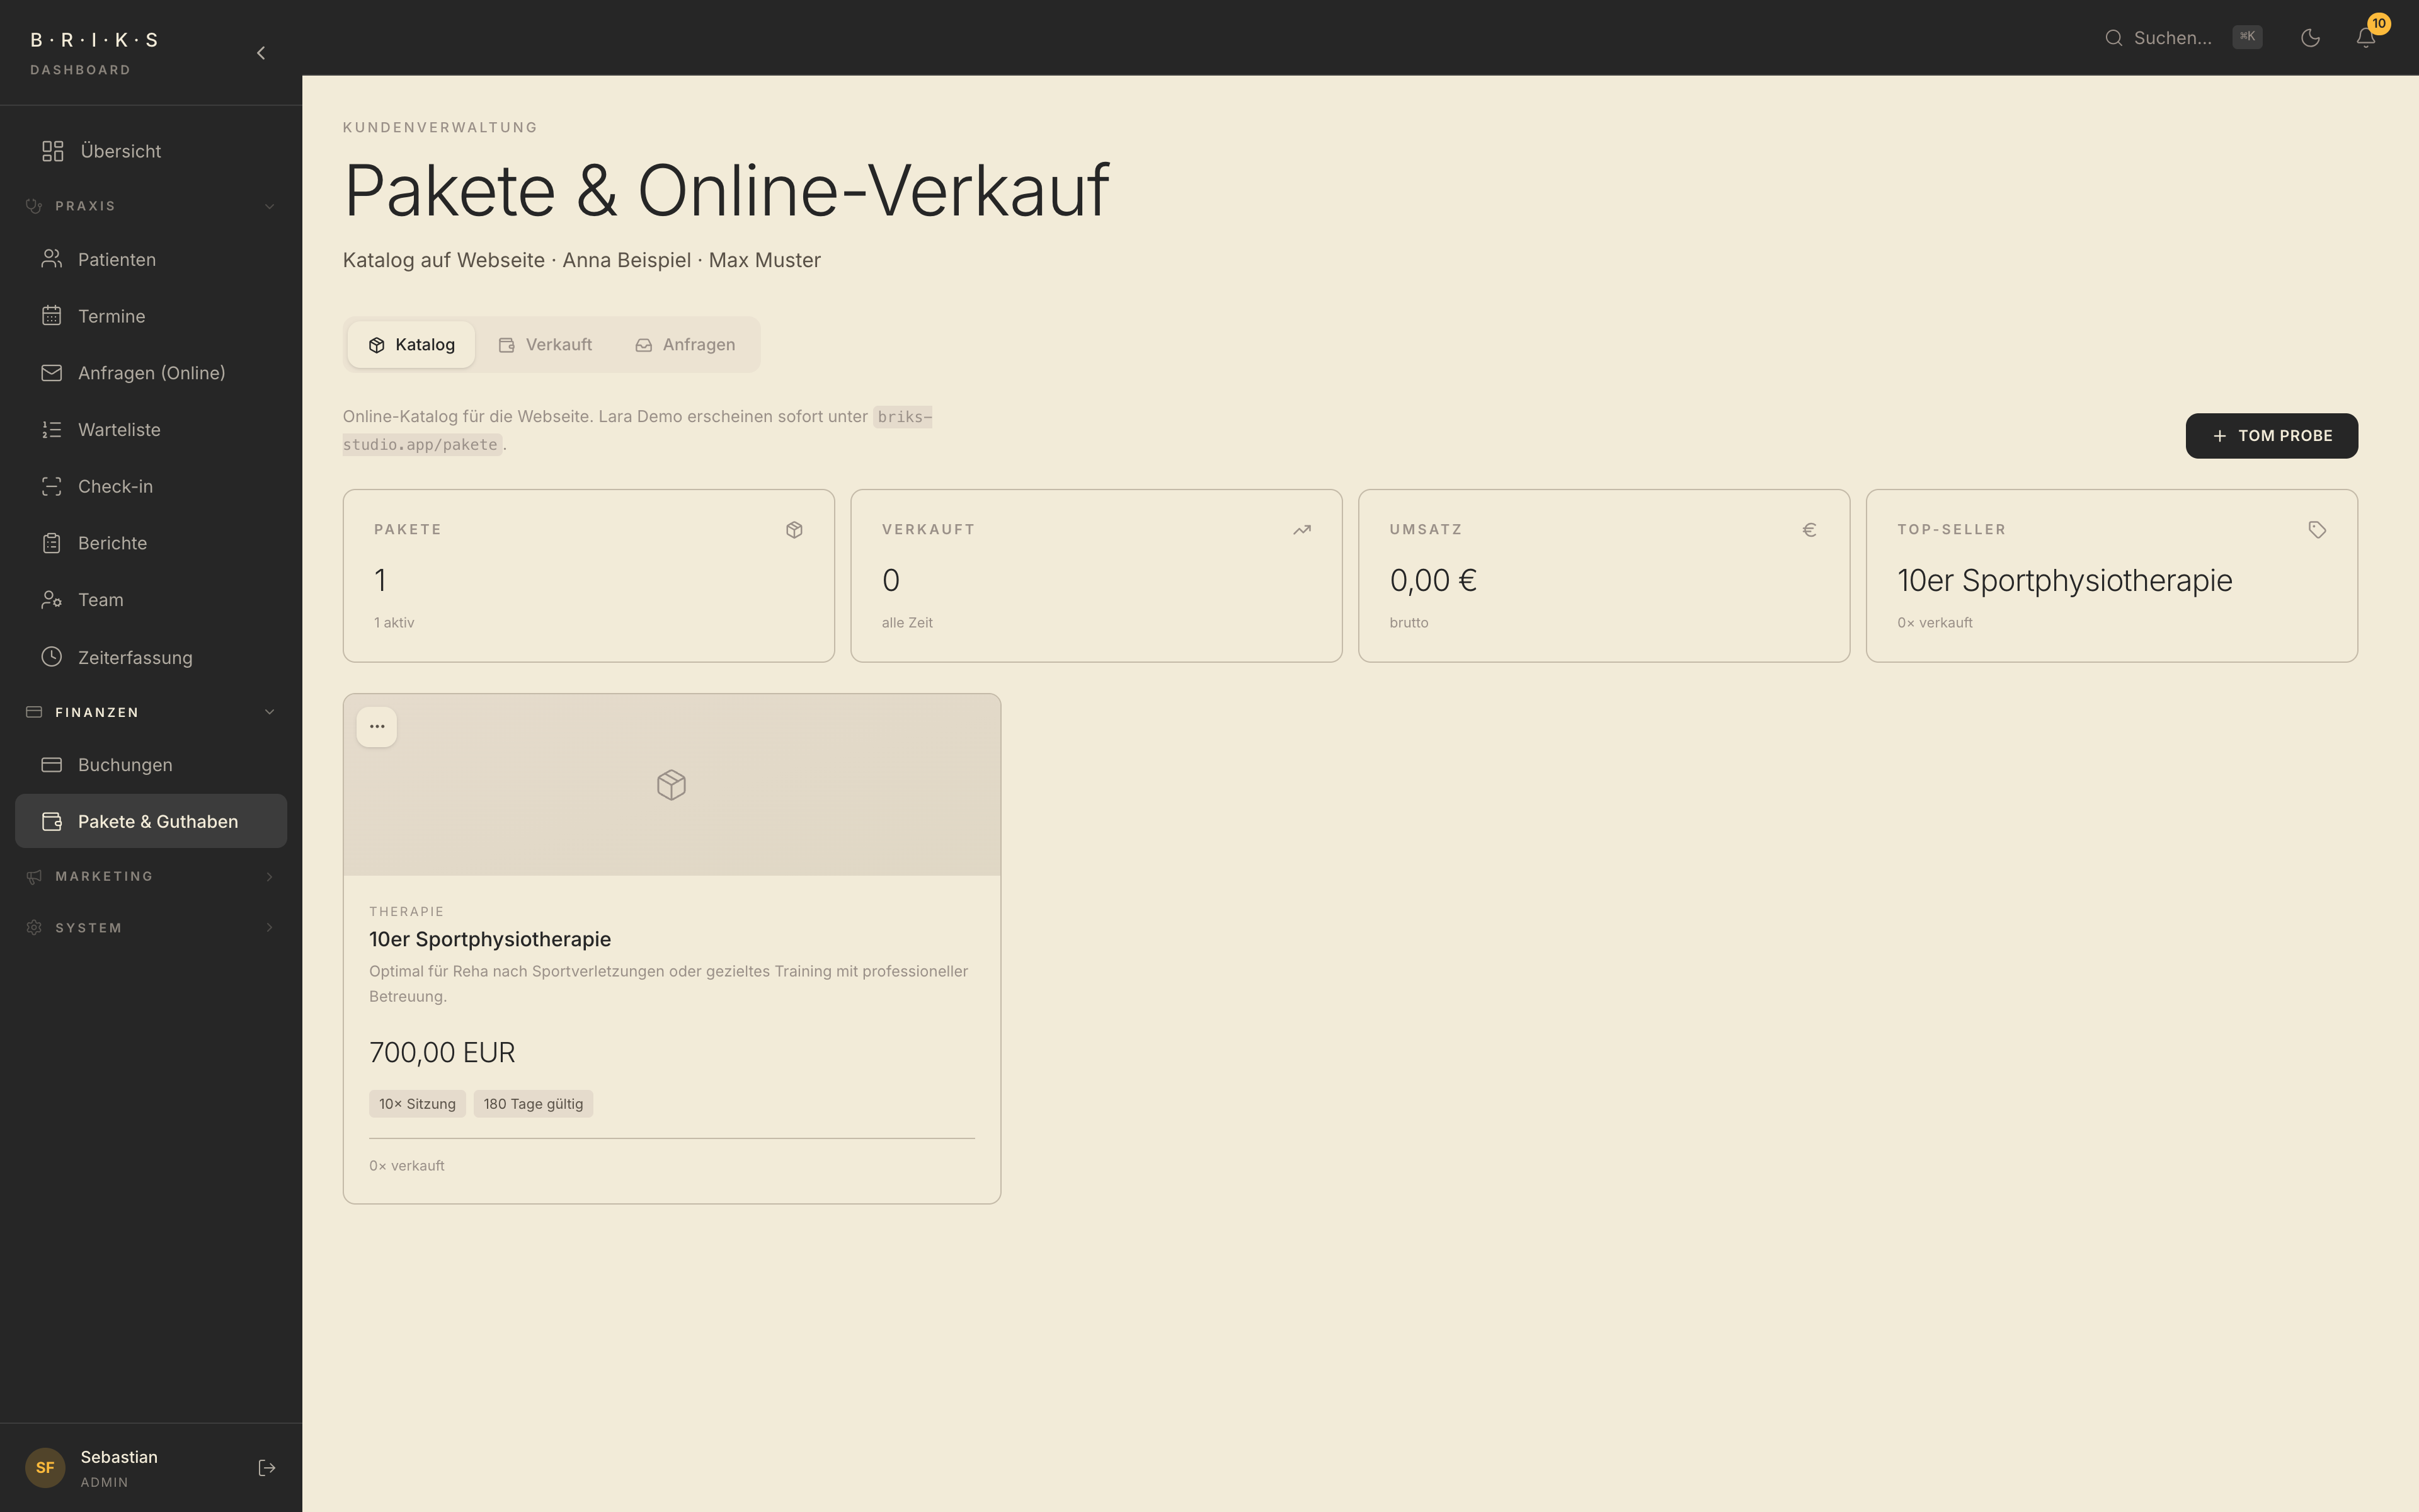Image resolution: width=2419 pixels, height=1512 pixels.
Task: Click the Buchungen card icon
Action: [x=52, y=765]
